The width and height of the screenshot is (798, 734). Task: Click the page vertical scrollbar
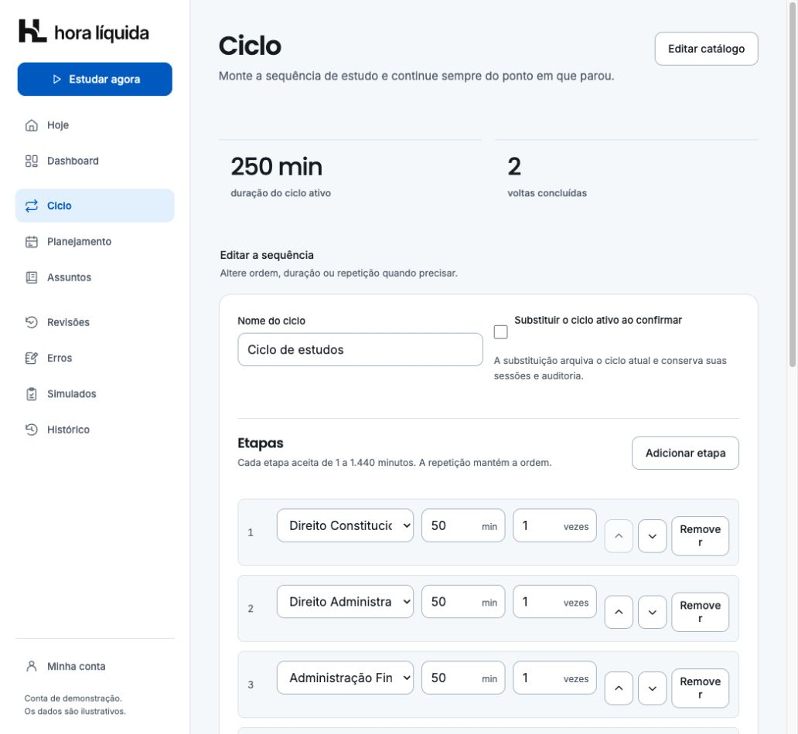793,183
